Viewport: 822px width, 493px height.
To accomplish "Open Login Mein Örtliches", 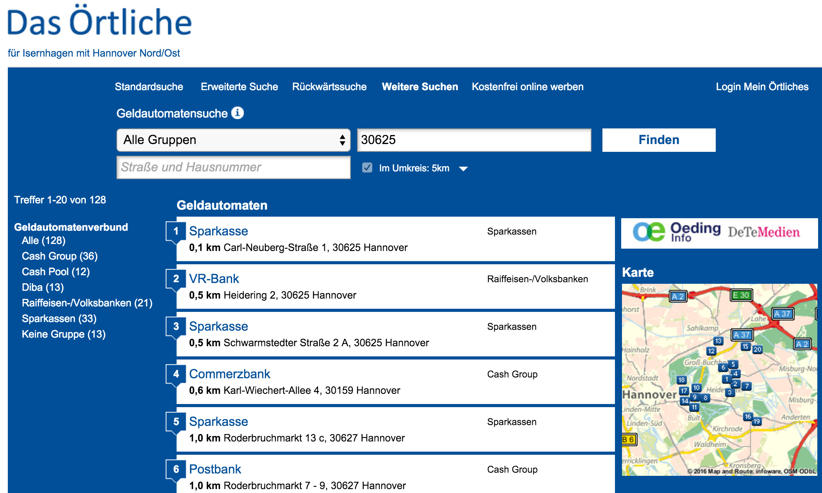I will point(762,87).
